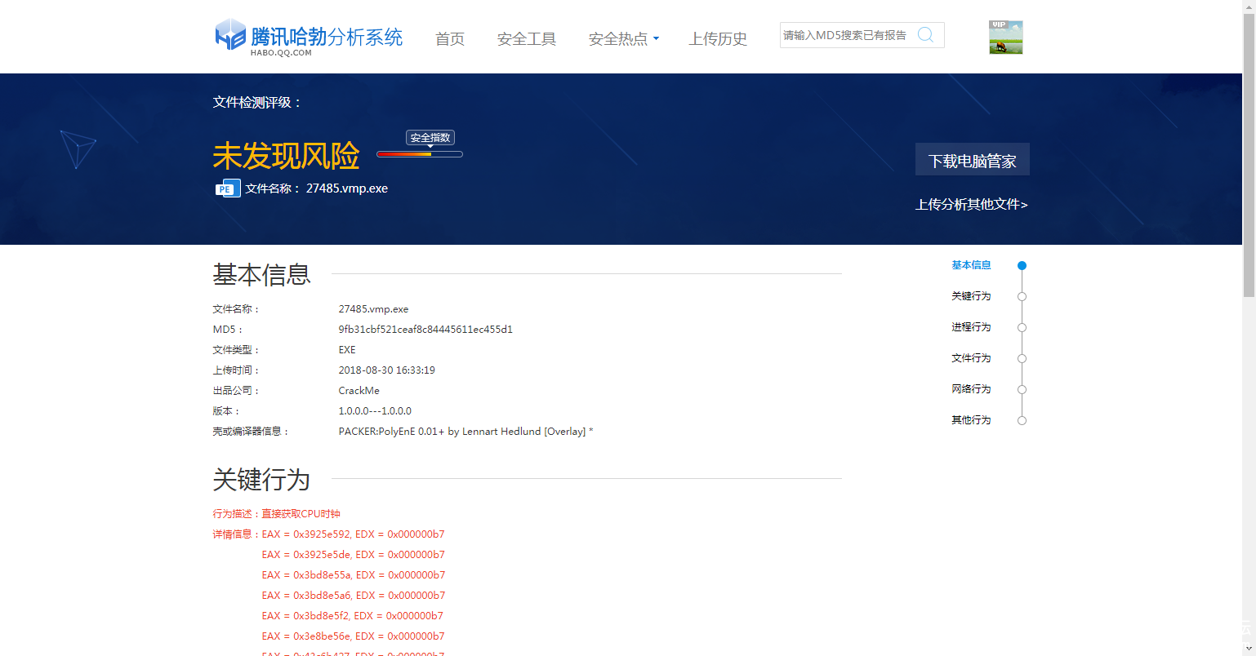Select the 其他行为 timeline dot
Viewport: 1256px width, 656px height.
pyautogui.click(x=1022, y=421)
